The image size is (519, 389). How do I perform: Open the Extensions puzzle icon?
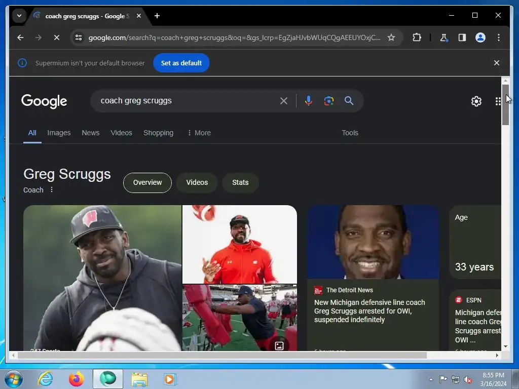click(417, 37)
